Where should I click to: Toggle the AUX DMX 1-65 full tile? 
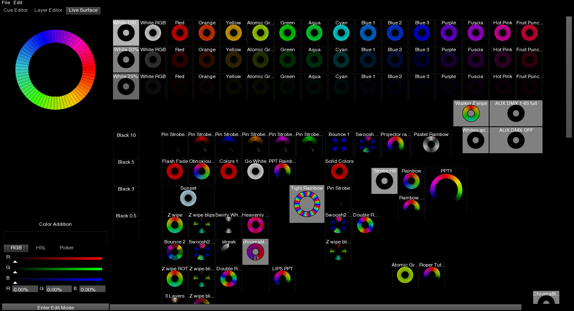pyautogui.click(x=516, y=113)
